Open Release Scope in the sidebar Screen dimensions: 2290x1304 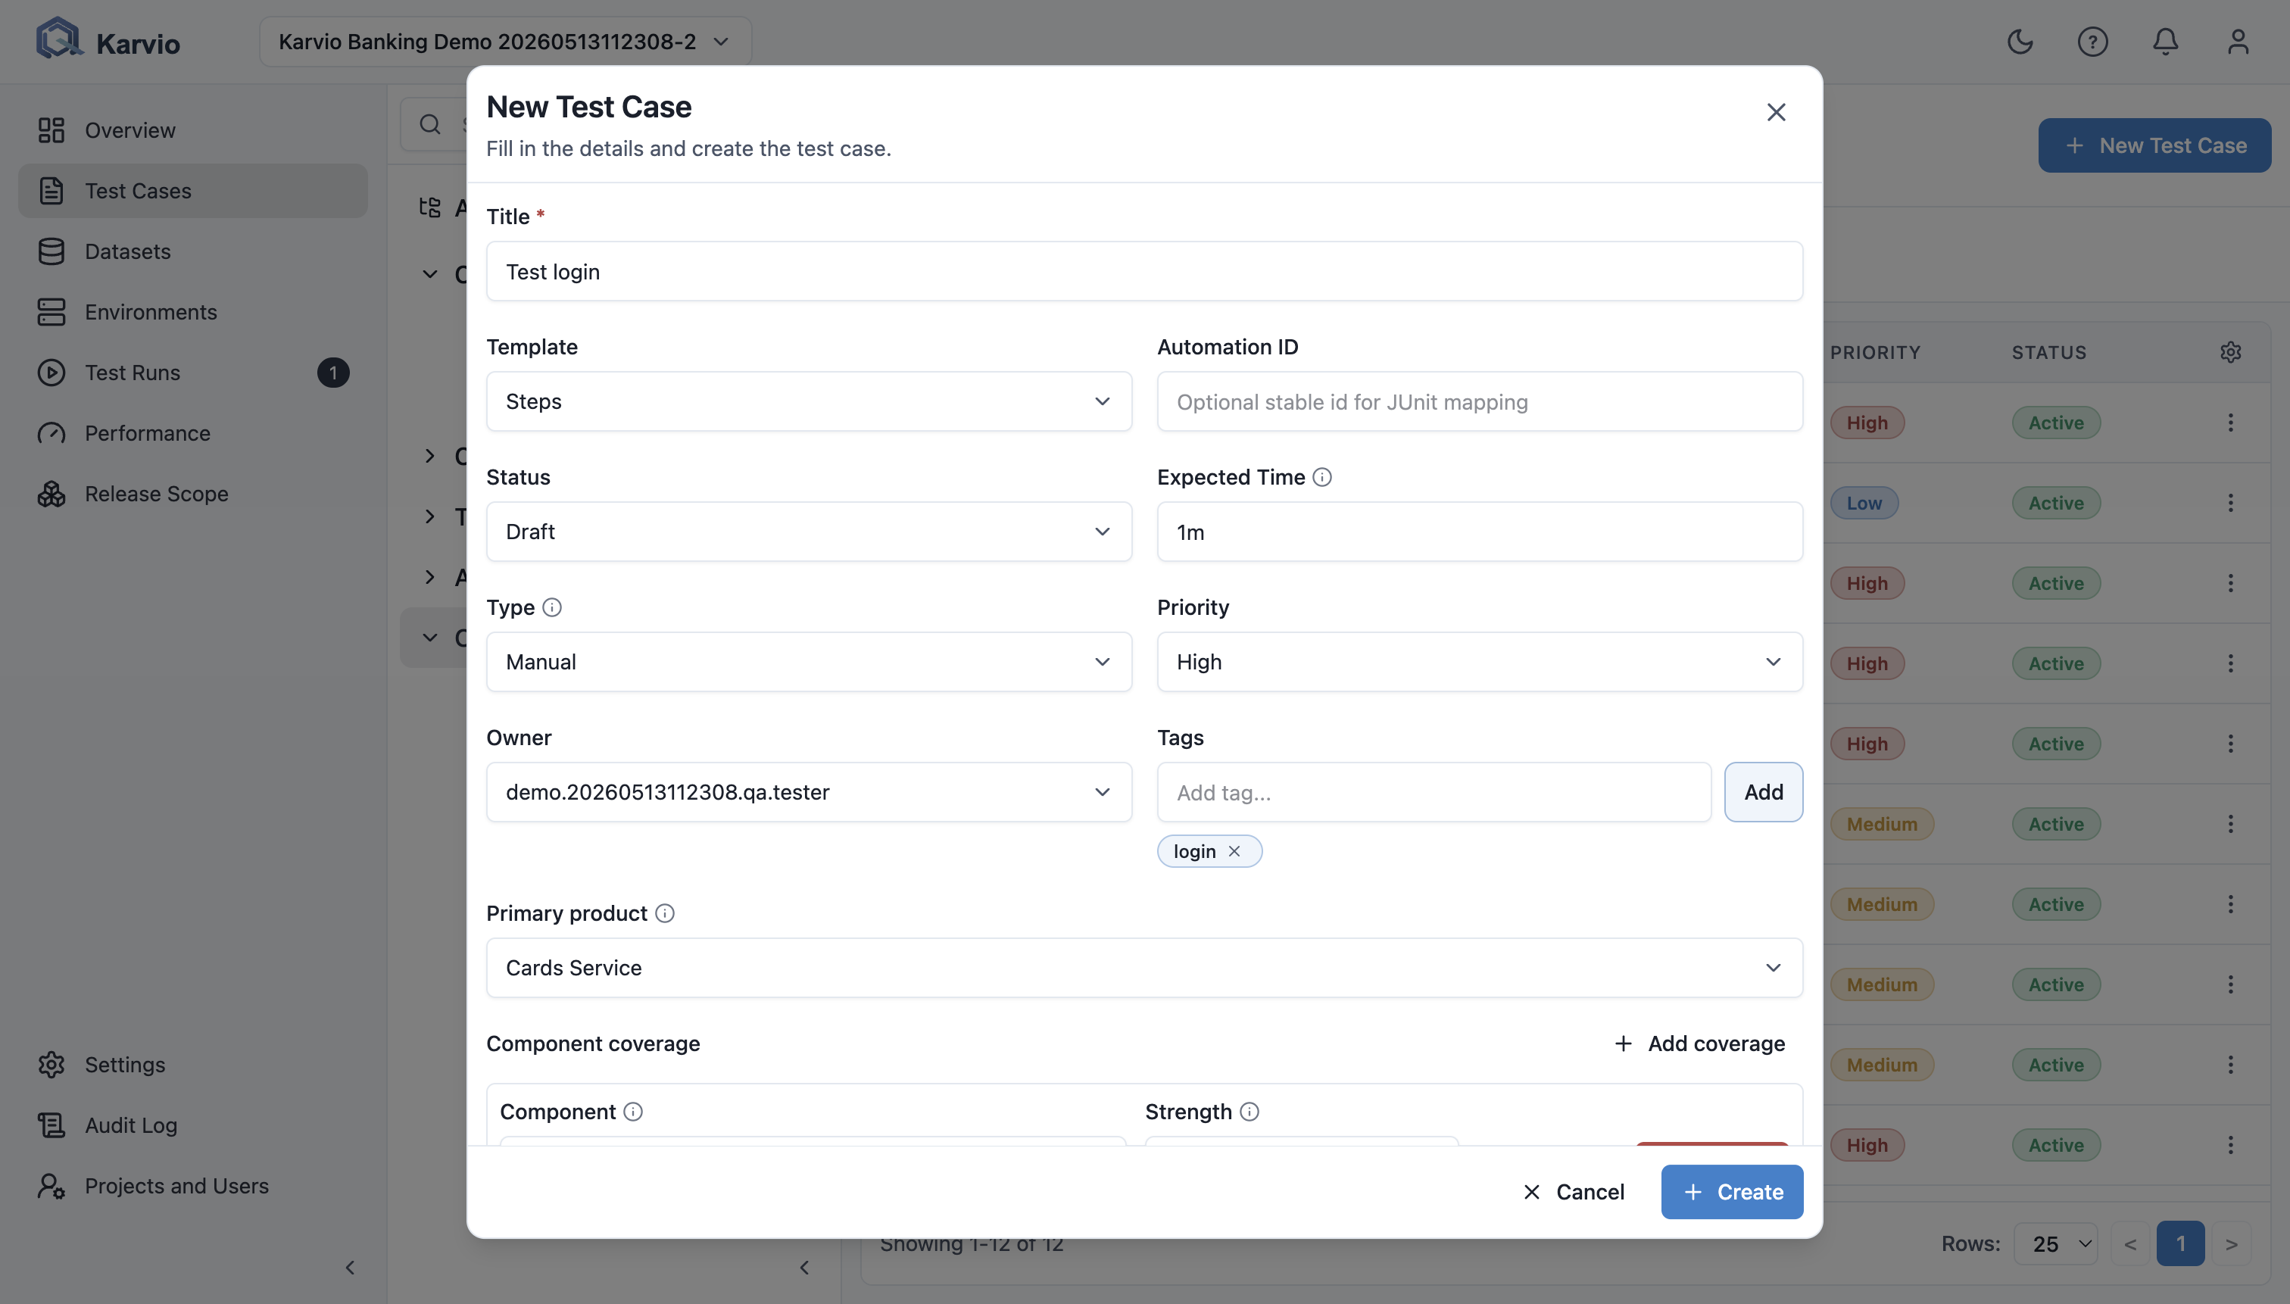pyautogui.click(x=192, y=494)
